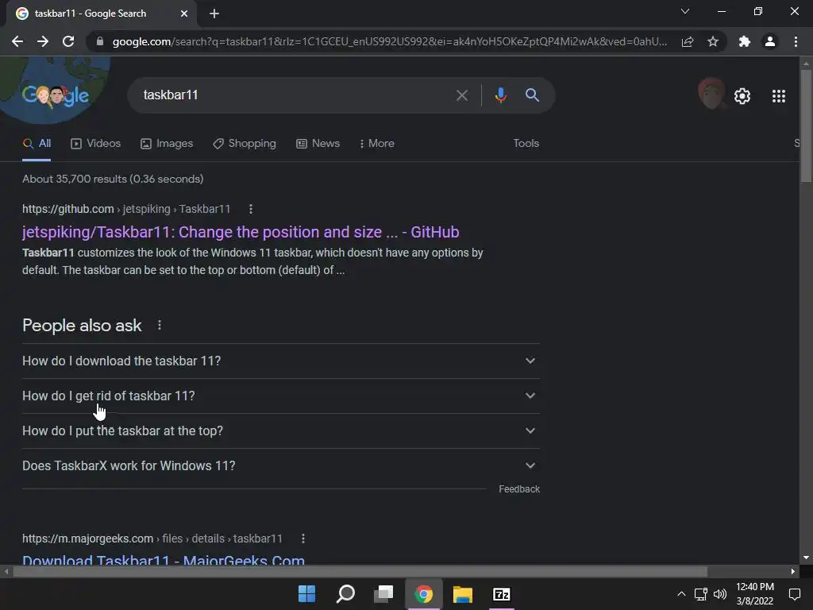Image resolution: width=813 pixels, height=610 pixels.
Task: Open the Chrome extensions puzzle icon
Action: 745,41
